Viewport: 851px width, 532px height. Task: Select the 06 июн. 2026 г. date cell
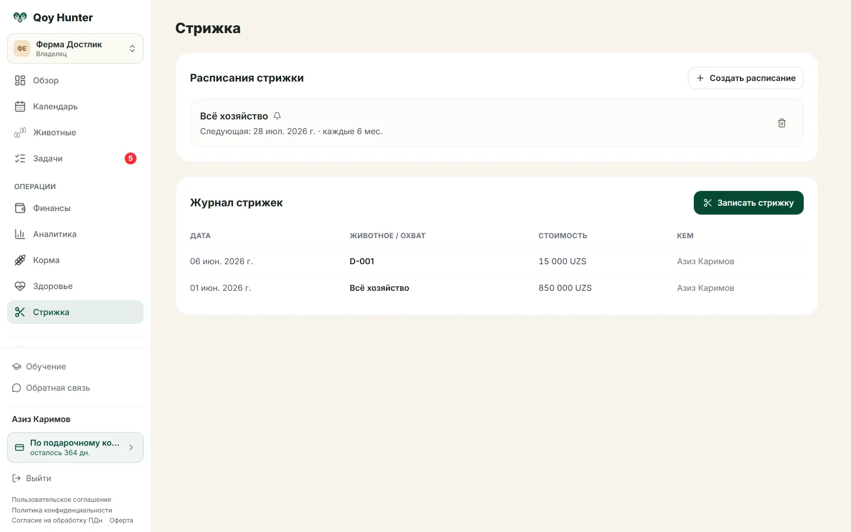(x=221, y=261)
